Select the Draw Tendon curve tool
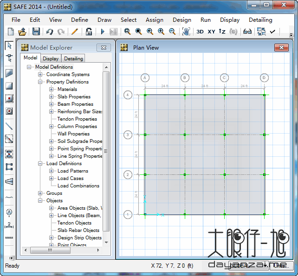This screenshot has height=276, width=298. pyautogui.click(x=9, y=198)
